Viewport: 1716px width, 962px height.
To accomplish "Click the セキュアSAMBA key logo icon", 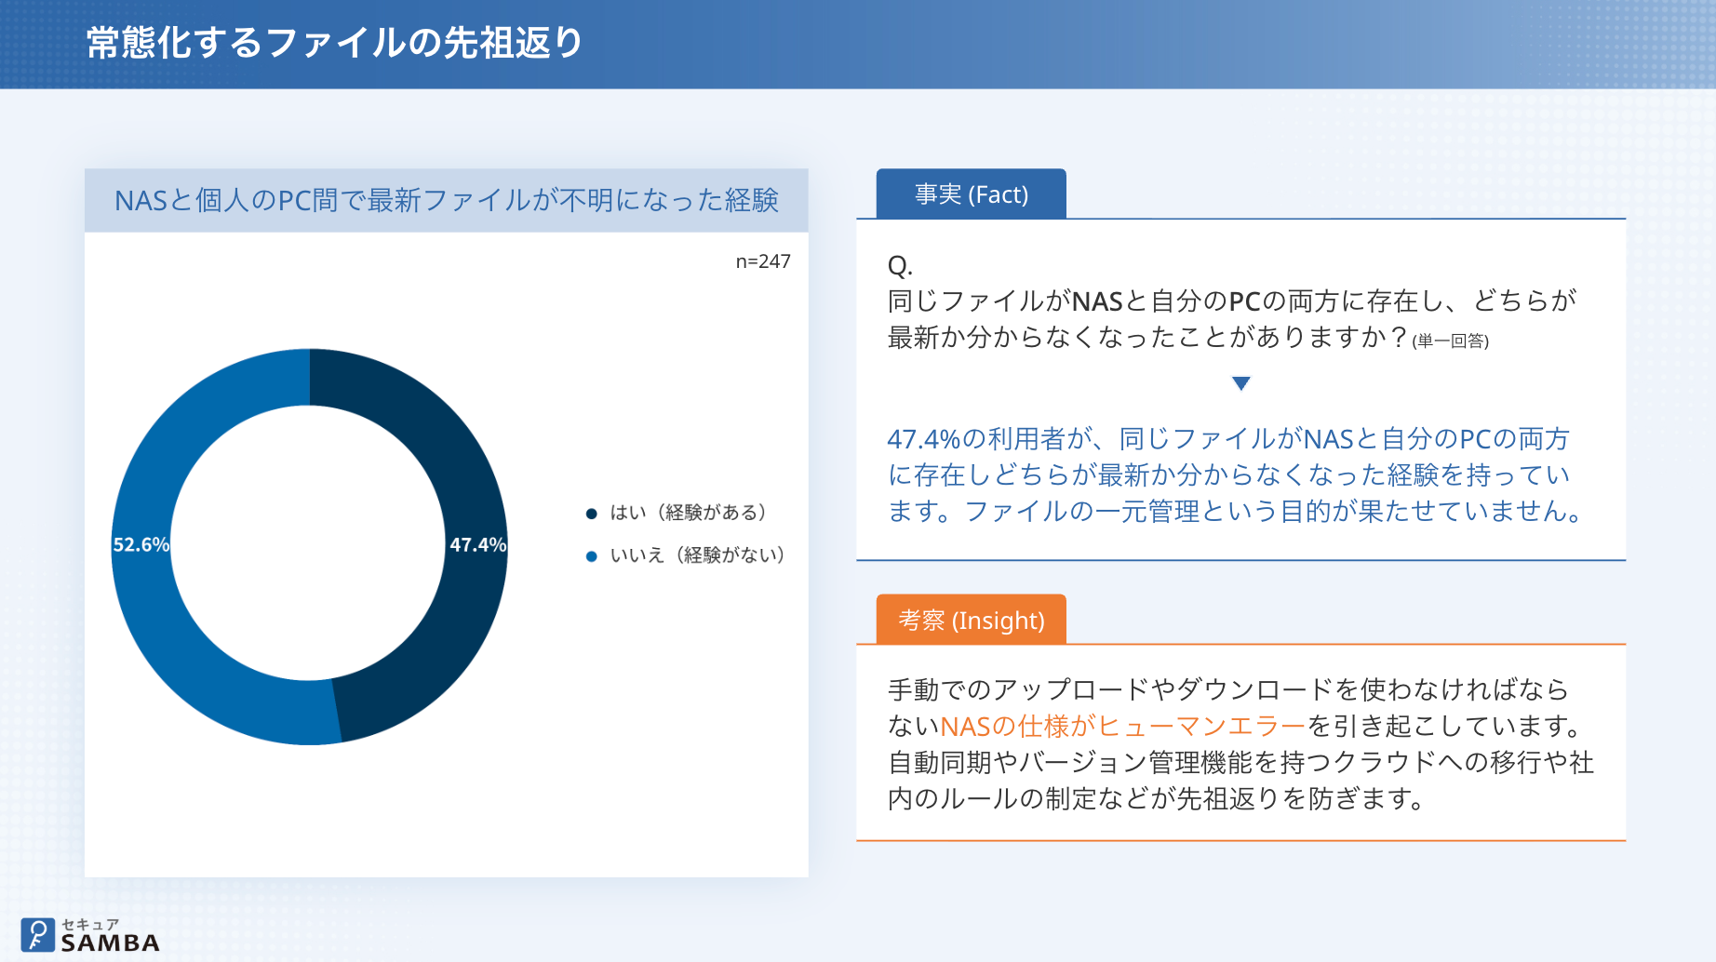I will tap(38, 935).
